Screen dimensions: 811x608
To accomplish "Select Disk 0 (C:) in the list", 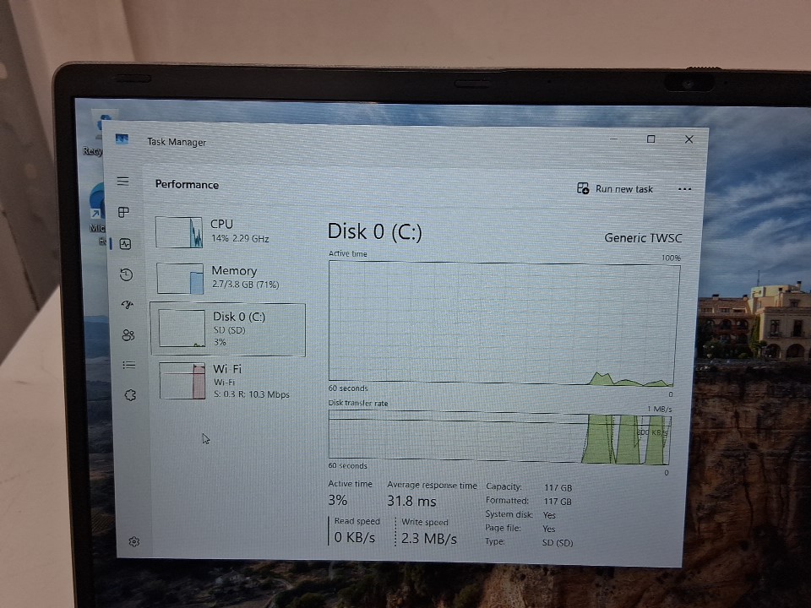I will point(228,328).
